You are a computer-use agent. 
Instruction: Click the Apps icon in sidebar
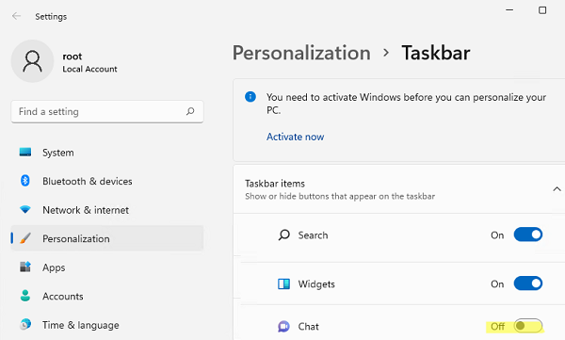[x=25, y=267]
